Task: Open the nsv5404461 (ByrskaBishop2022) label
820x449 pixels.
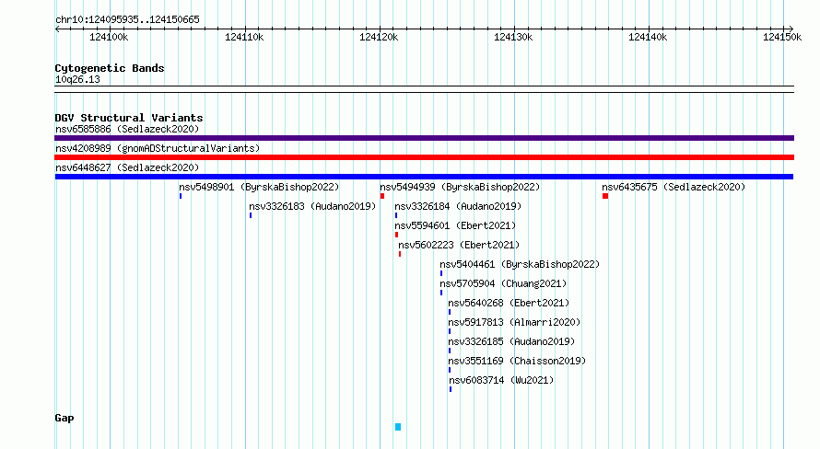Action: point(520,264)
